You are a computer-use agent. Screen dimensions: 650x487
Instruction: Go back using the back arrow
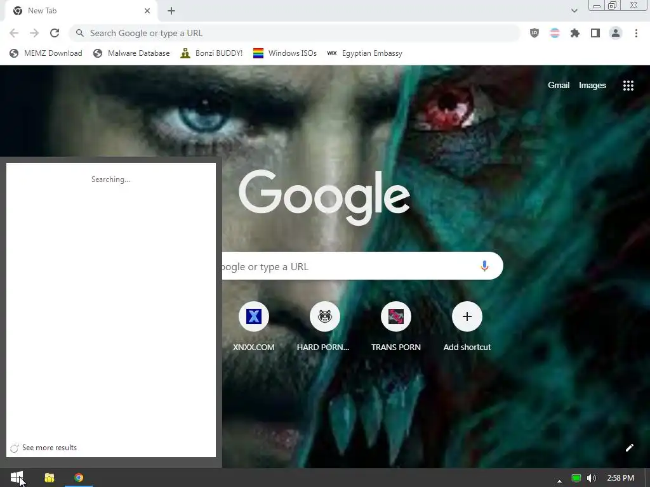(14, 33)
